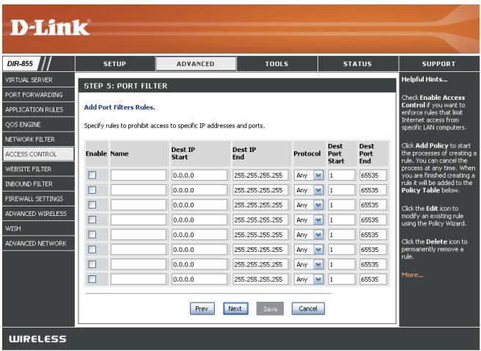Click the seventh row Dest IP End field
Viewport: 481px width, 351px height.
(x=260, y=264)
